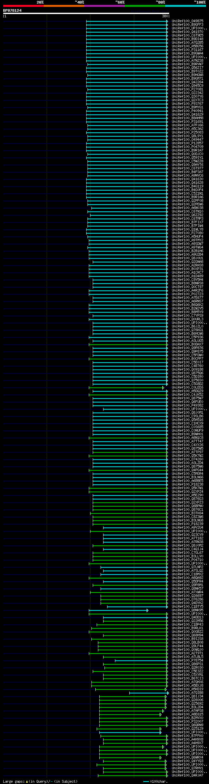This screenshot has height=784, width=209.
Task: Select label UniRef100_P31167
Action: 187,50
